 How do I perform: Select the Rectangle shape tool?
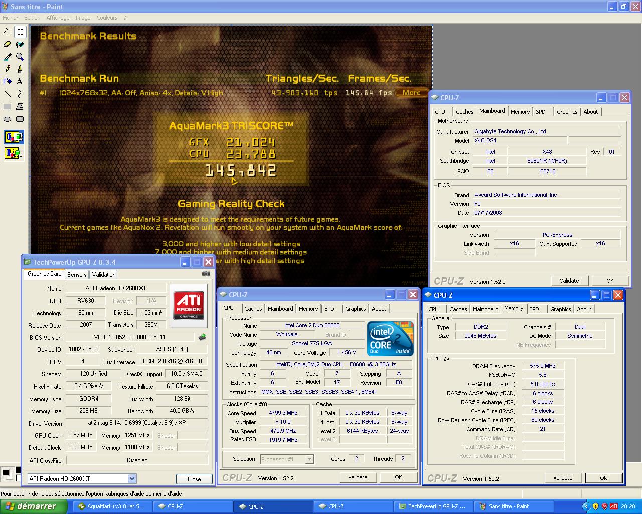click(x=8, y=106)
